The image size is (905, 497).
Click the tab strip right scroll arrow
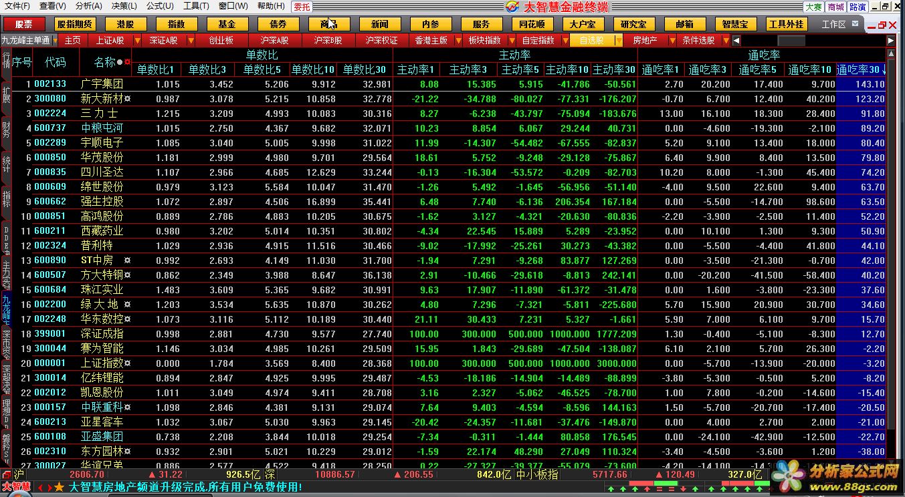tap(890, 40)
